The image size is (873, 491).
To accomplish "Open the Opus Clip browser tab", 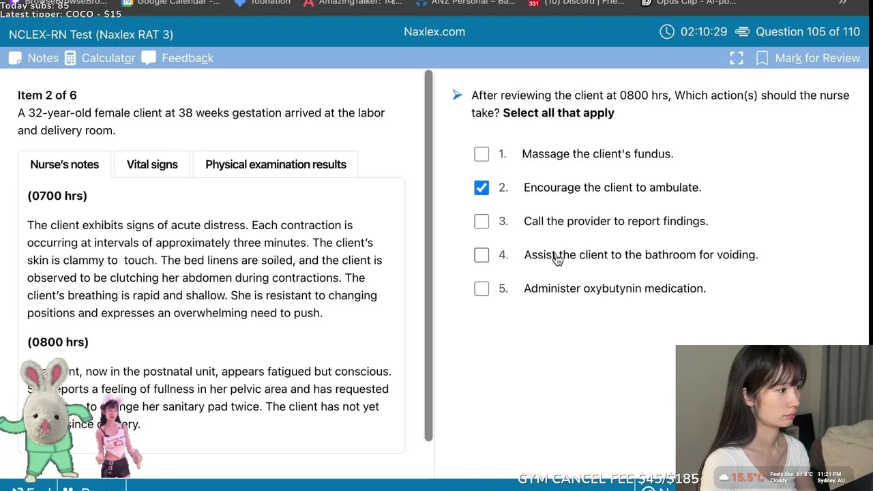I will tap(689, 3).
